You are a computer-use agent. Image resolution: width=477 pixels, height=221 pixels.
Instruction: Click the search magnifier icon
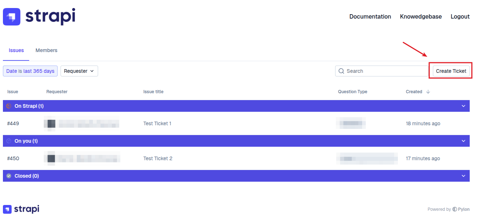[x=341, y=71]
